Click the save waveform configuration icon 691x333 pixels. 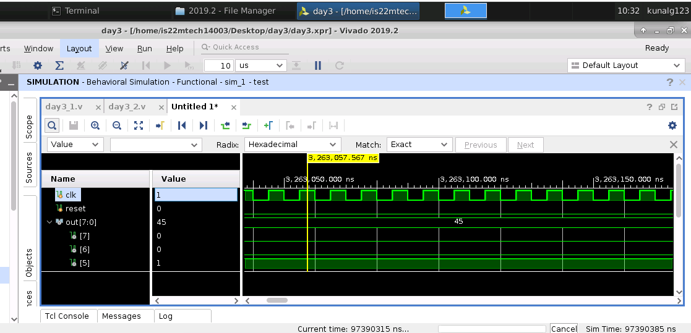pyautogui.click(x=74, y=126)
